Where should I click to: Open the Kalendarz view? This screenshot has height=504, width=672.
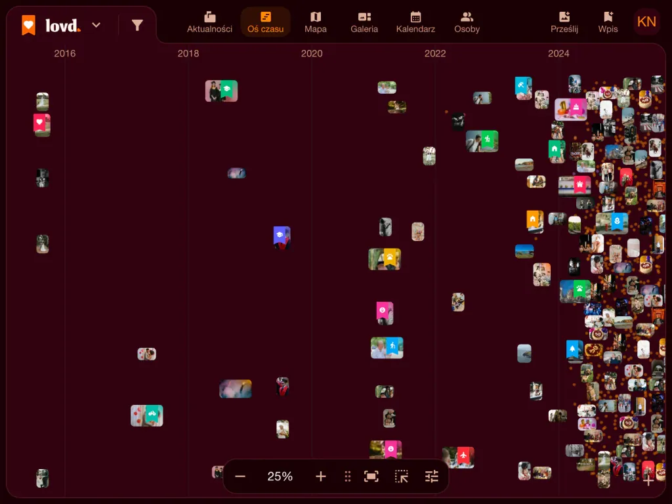(x=415, y=22)
